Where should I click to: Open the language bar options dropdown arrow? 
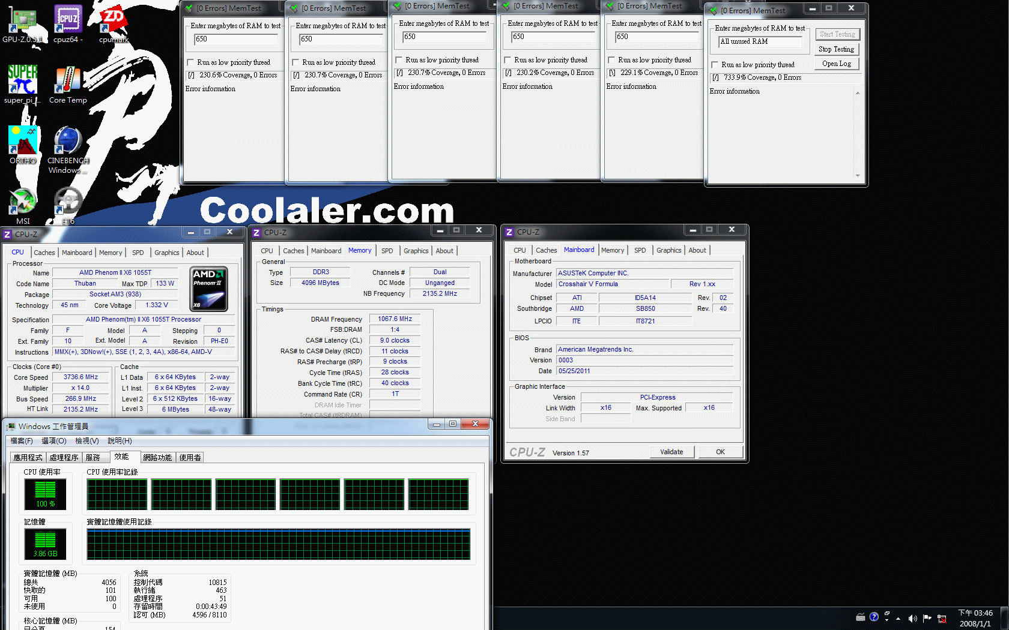click(887, 620)
